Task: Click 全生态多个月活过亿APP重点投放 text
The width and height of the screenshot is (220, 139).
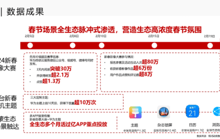Action: click(68, 124)
